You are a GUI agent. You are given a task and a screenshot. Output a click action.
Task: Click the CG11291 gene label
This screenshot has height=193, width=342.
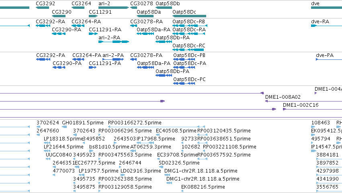click(100, 12)
